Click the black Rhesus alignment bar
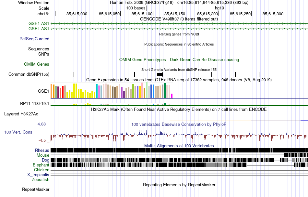The width and height of the screenshot is (308, 197). coord(179,150)
